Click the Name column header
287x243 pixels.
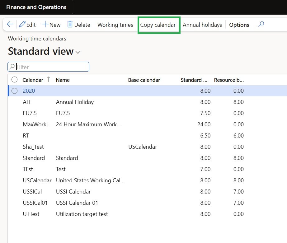click(63, 80)
